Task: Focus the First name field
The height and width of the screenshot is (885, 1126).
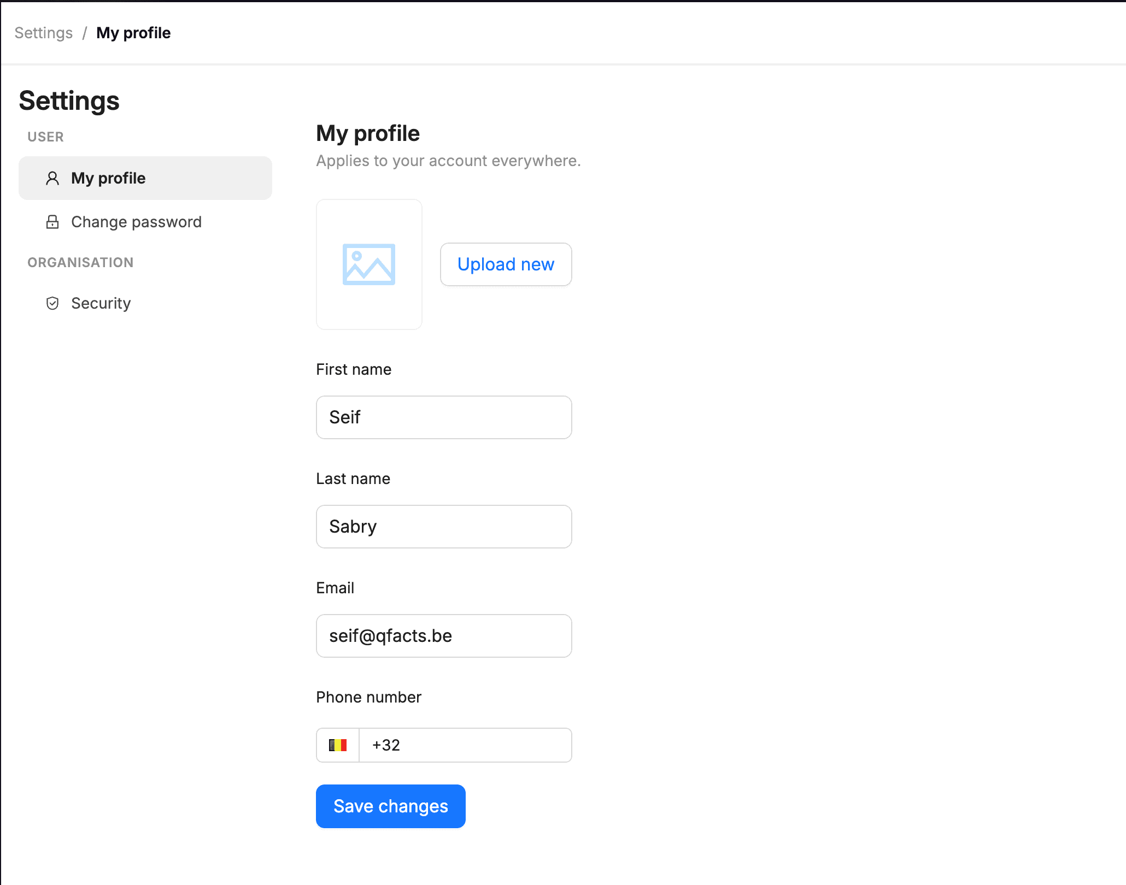Action: (444, 417)
